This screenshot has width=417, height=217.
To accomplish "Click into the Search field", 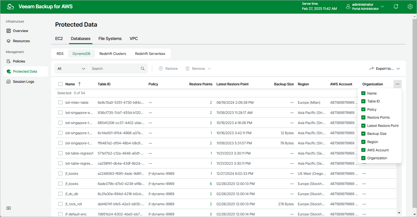I will [114, 69].
